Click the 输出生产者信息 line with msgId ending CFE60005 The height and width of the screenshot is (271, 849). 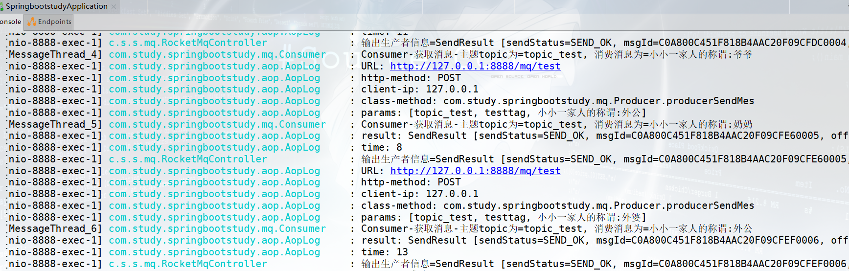[x=605, y=159]
